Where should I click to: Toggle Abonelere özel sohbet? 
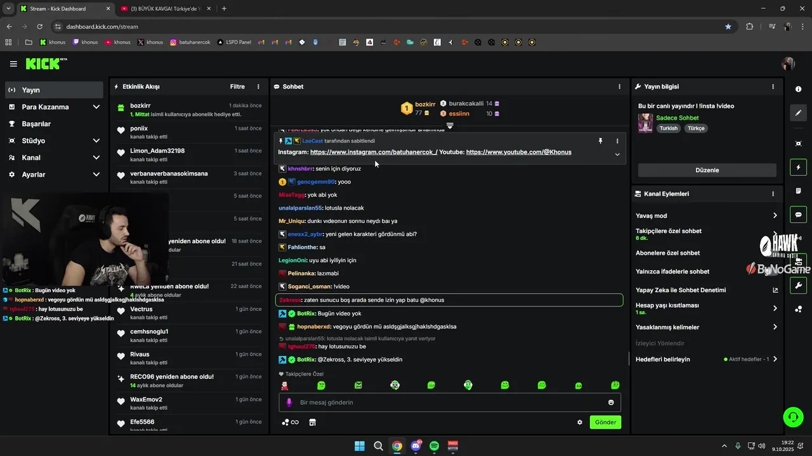coord(707,253)
